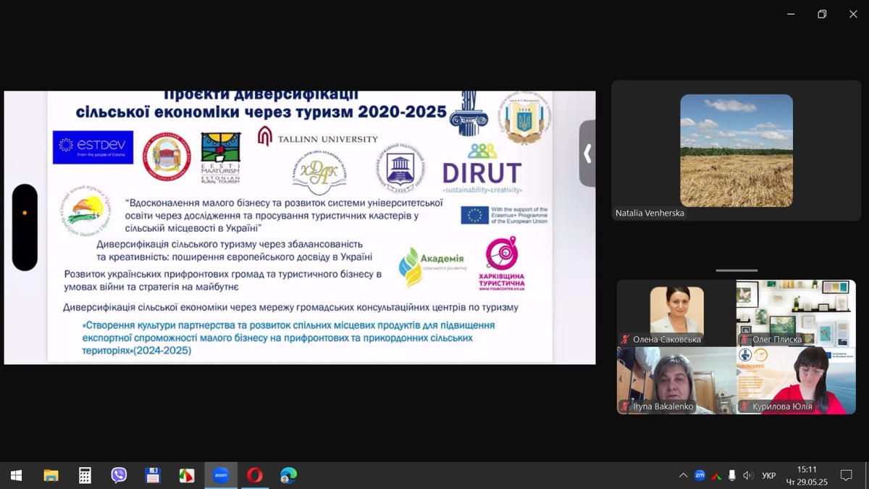The height and width of the screenshot is (489, 869).
Task: Click the muted microphone icon beside Курилова Юлія
Action: [744, 406]
